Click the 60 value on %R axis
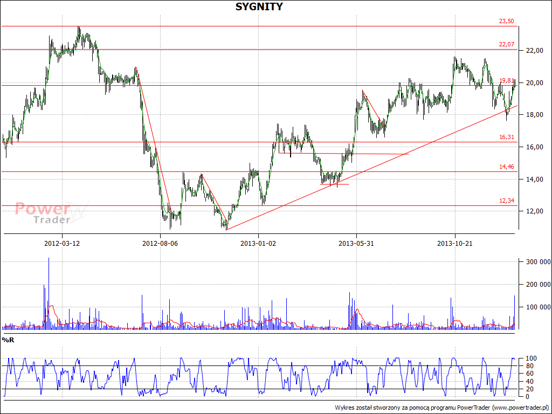Image resolution: width=552 pixels, height=414 pixels. (529, 374)
